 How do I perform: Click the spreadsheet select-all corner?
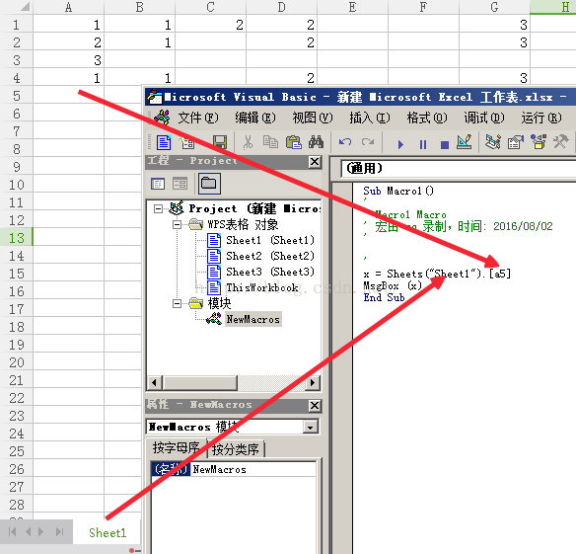point(17,7)
